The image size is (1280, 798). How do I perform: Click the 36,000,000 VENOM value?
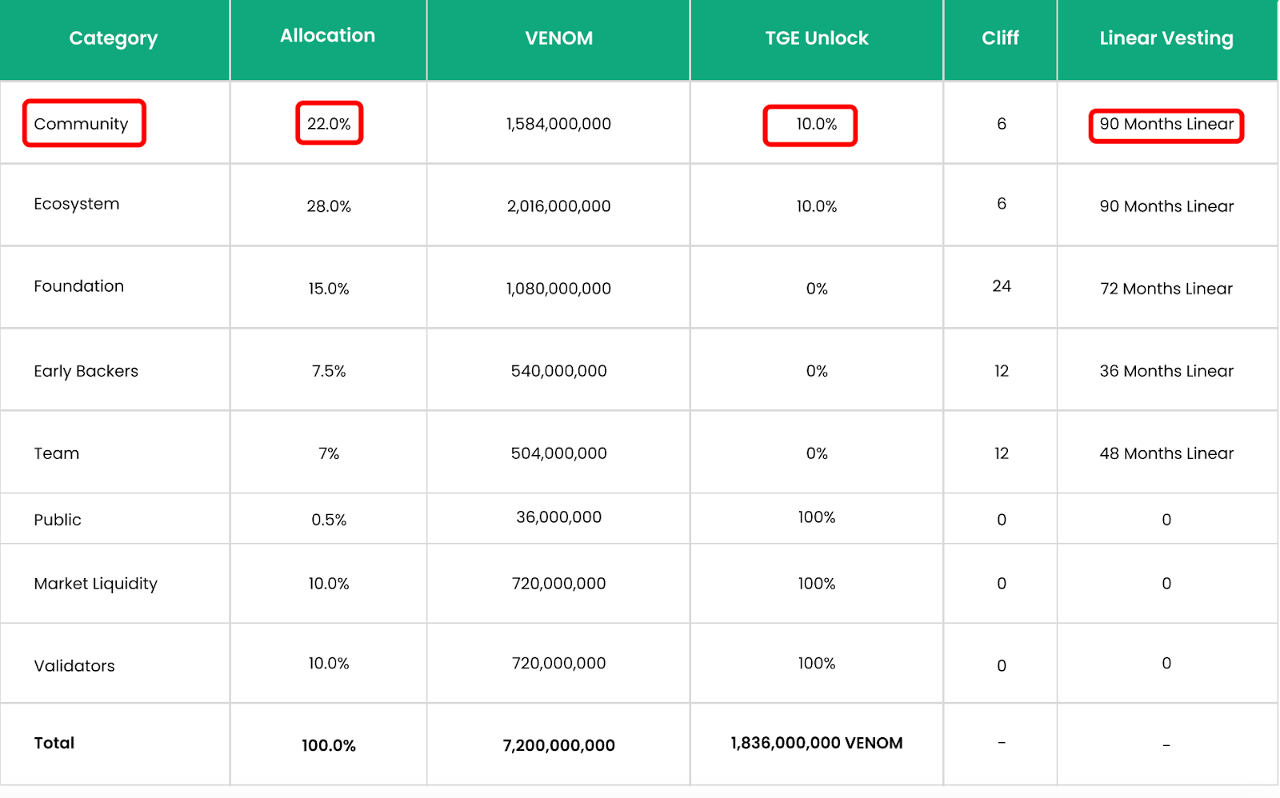click(558, 517)
